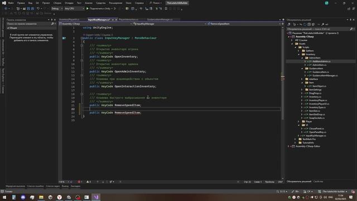The height and width of the screenshot is (201, 357).
Task: Click the Undo toolbar icon
Action: coord(38,9)
